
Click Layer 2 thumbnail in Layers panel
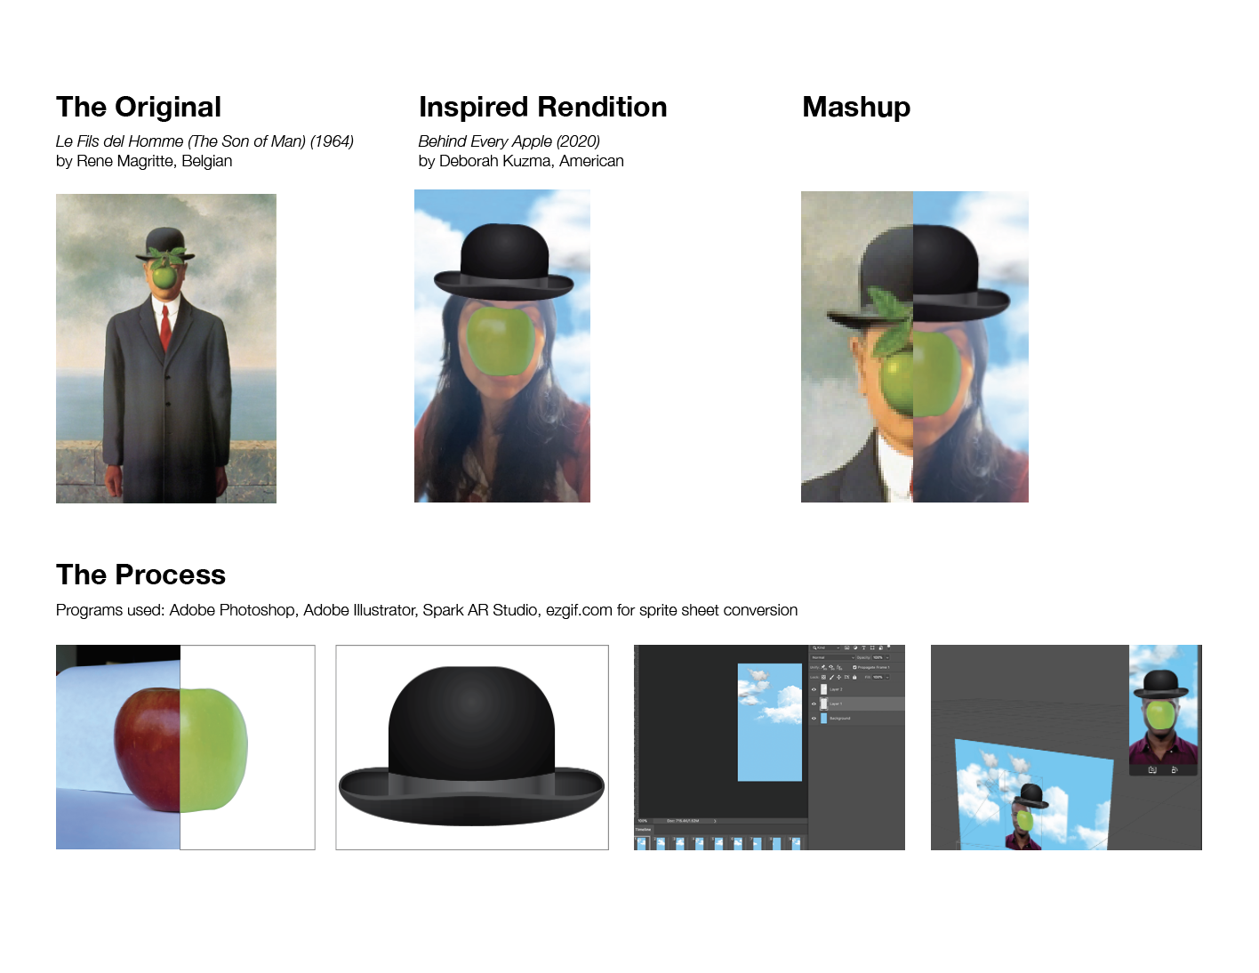(823, 689)
